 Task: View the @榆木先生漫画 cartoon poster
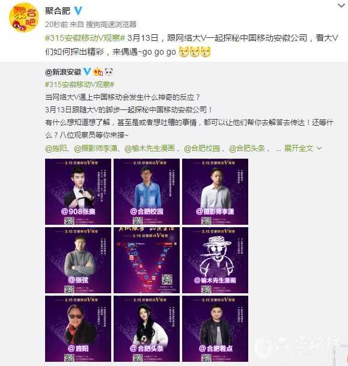215,260
